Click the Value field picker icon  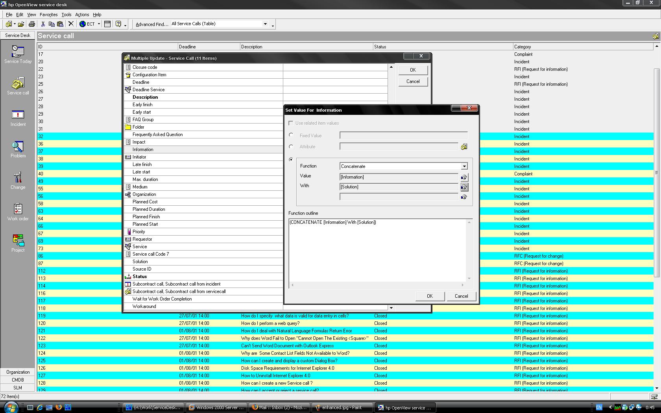(464, 177)
